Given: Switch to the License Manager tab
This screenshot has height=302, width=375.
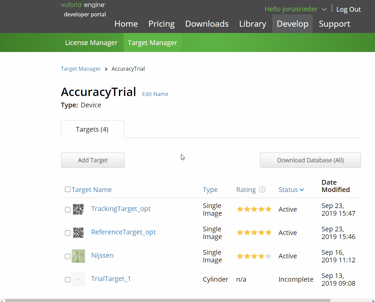Looking at the screenshot, I should click(91, 43).
